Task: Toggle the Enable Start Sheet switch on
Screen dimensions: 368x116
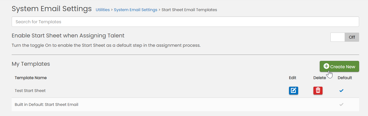Action: point(344,37)
